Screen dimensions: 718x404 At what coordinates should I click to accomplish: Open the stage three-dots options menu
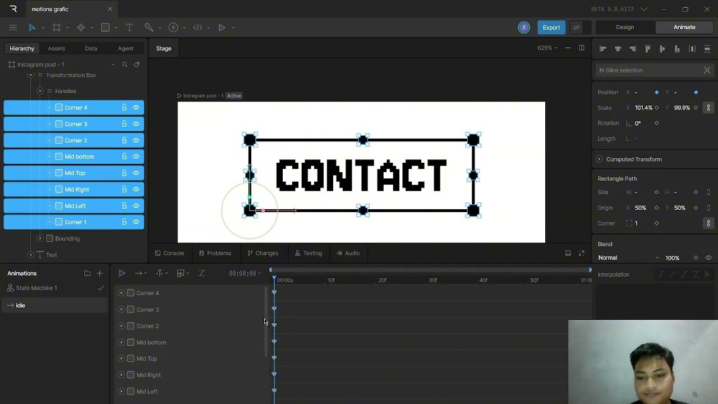[x=568, y=48]
